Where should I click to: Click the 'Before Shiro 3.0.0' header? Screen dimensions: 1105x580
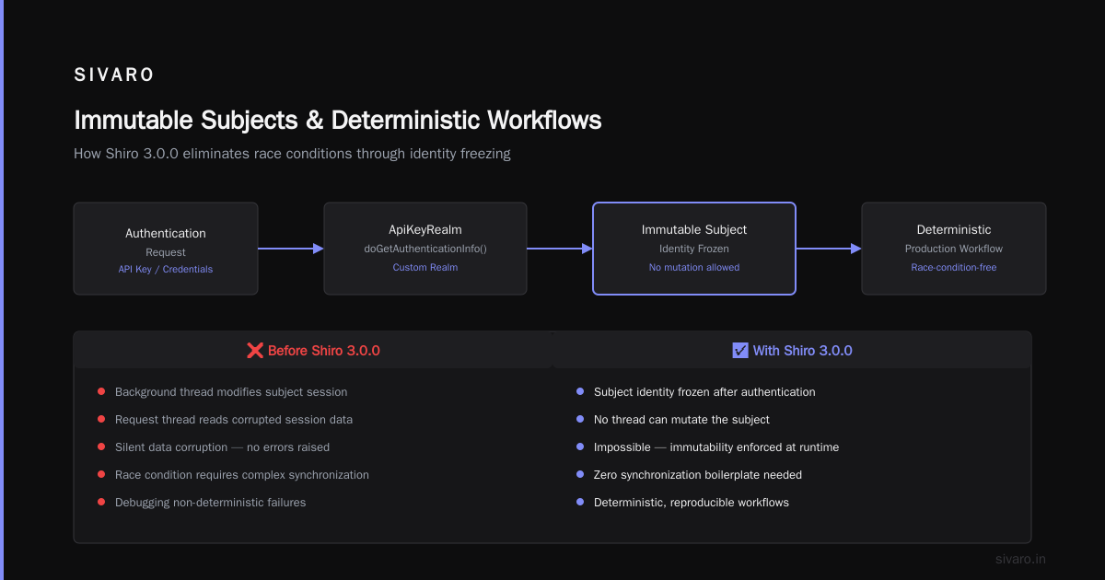tap(313, 351)
